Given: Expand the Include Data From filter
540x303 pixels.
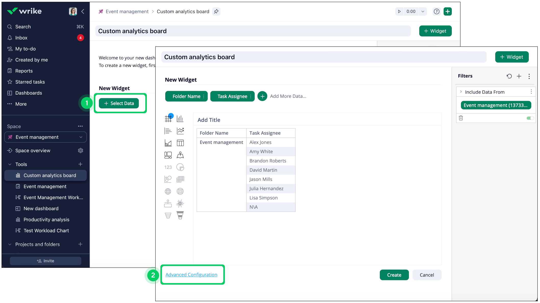Looking at the screenshot, I should tap(461, 92).
